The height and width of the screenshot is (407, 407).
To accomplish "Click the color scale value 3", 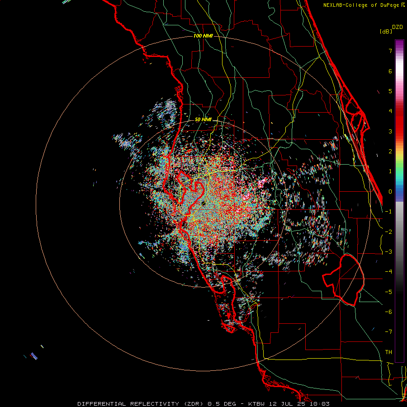I will [x=390, y=131].
